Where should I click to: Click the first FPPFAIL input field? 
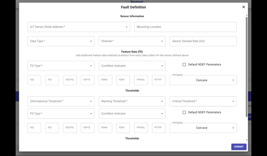tap(141, 80)
